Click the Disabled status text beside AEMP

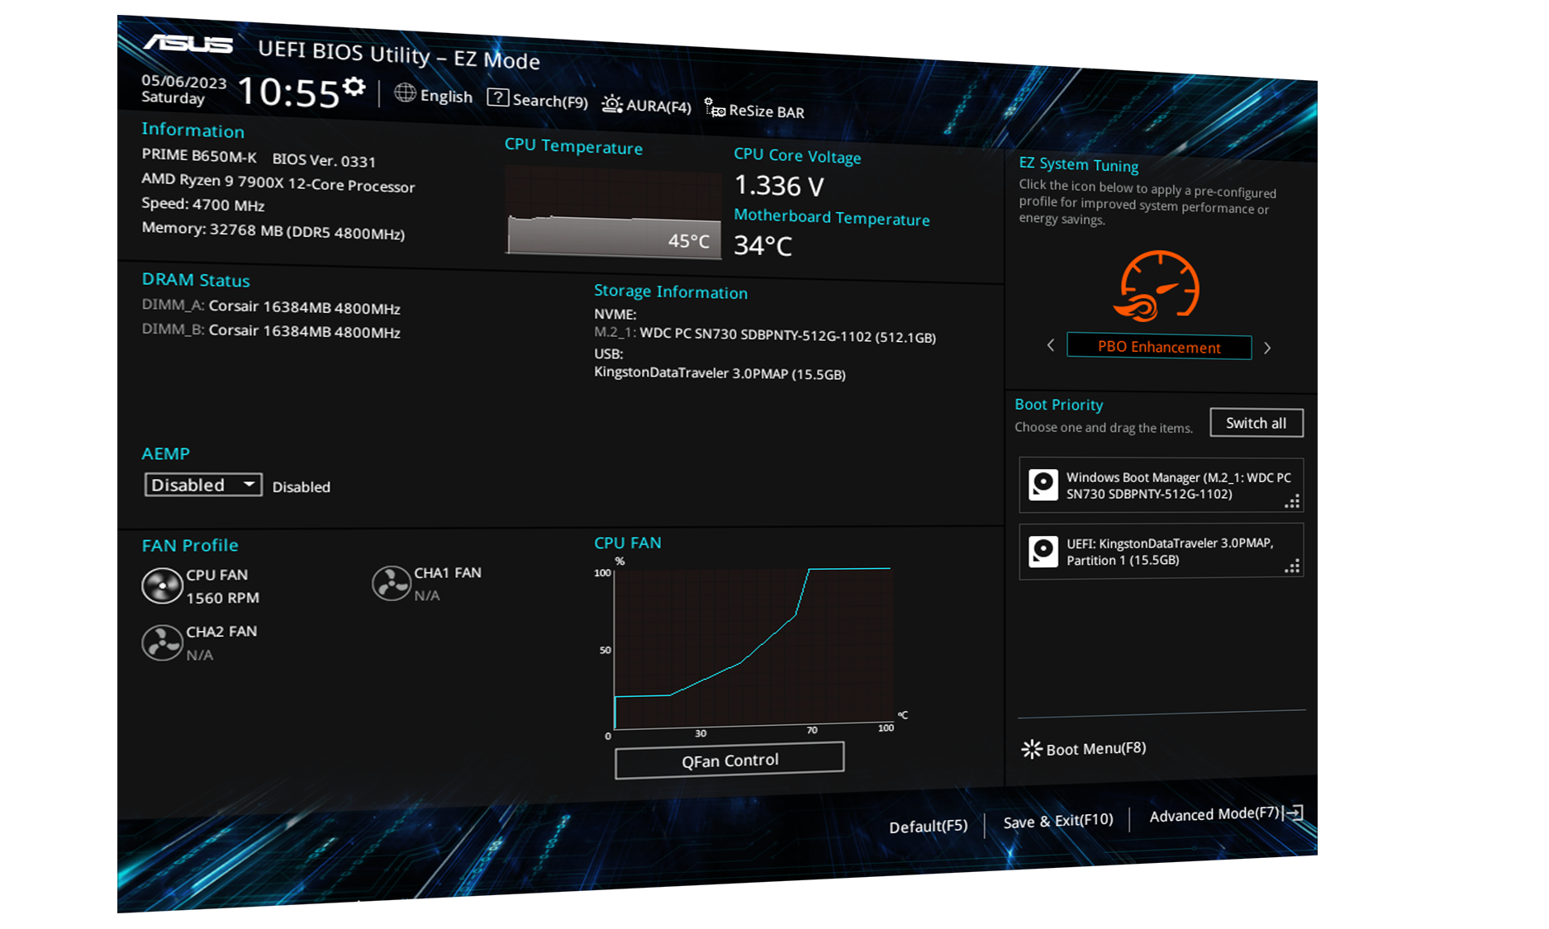coord(302,486)
